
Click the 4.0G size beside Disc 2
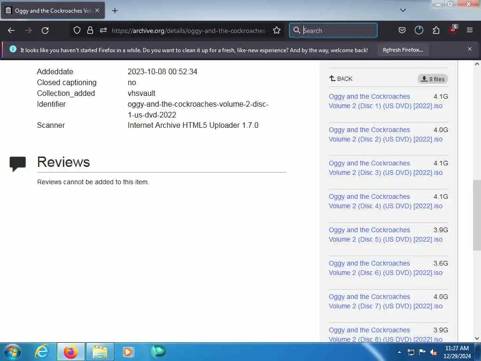441,130
